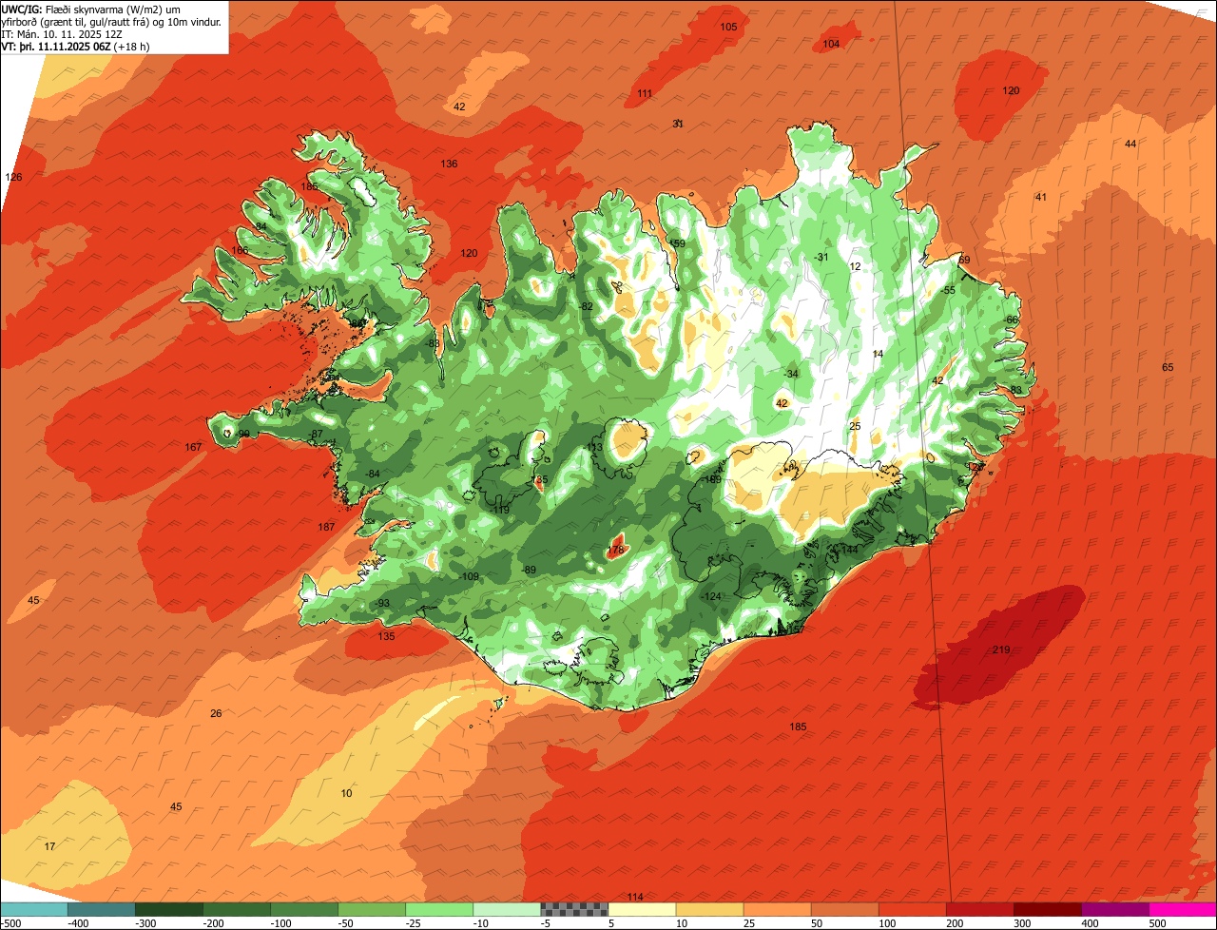Click the value 17 in the bottom-left corner
The width and height of the screenshot is (1217, 930).
coord(50,846)
